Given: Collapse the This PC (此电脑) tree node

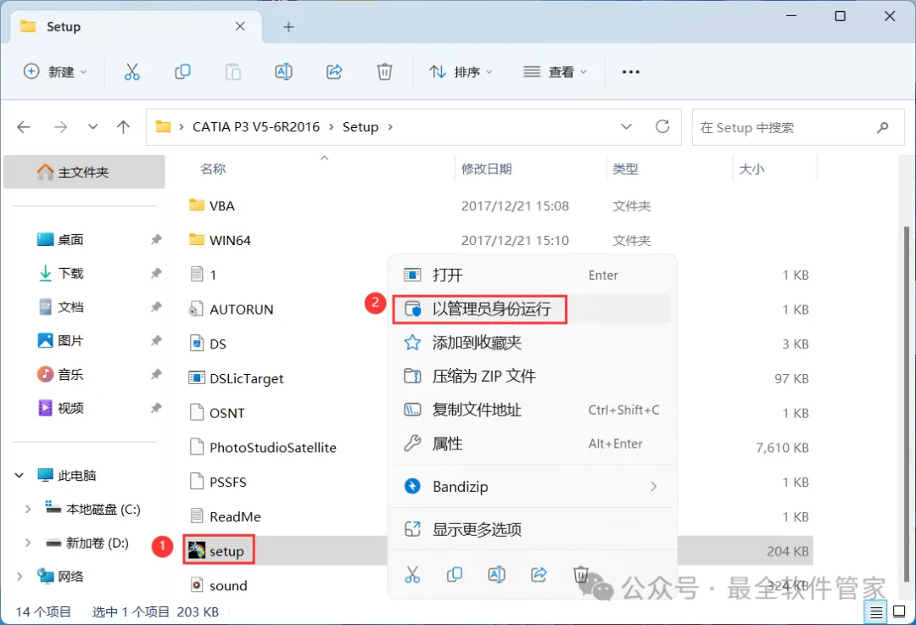Looking at the screenshot, I should click(20, 476).
